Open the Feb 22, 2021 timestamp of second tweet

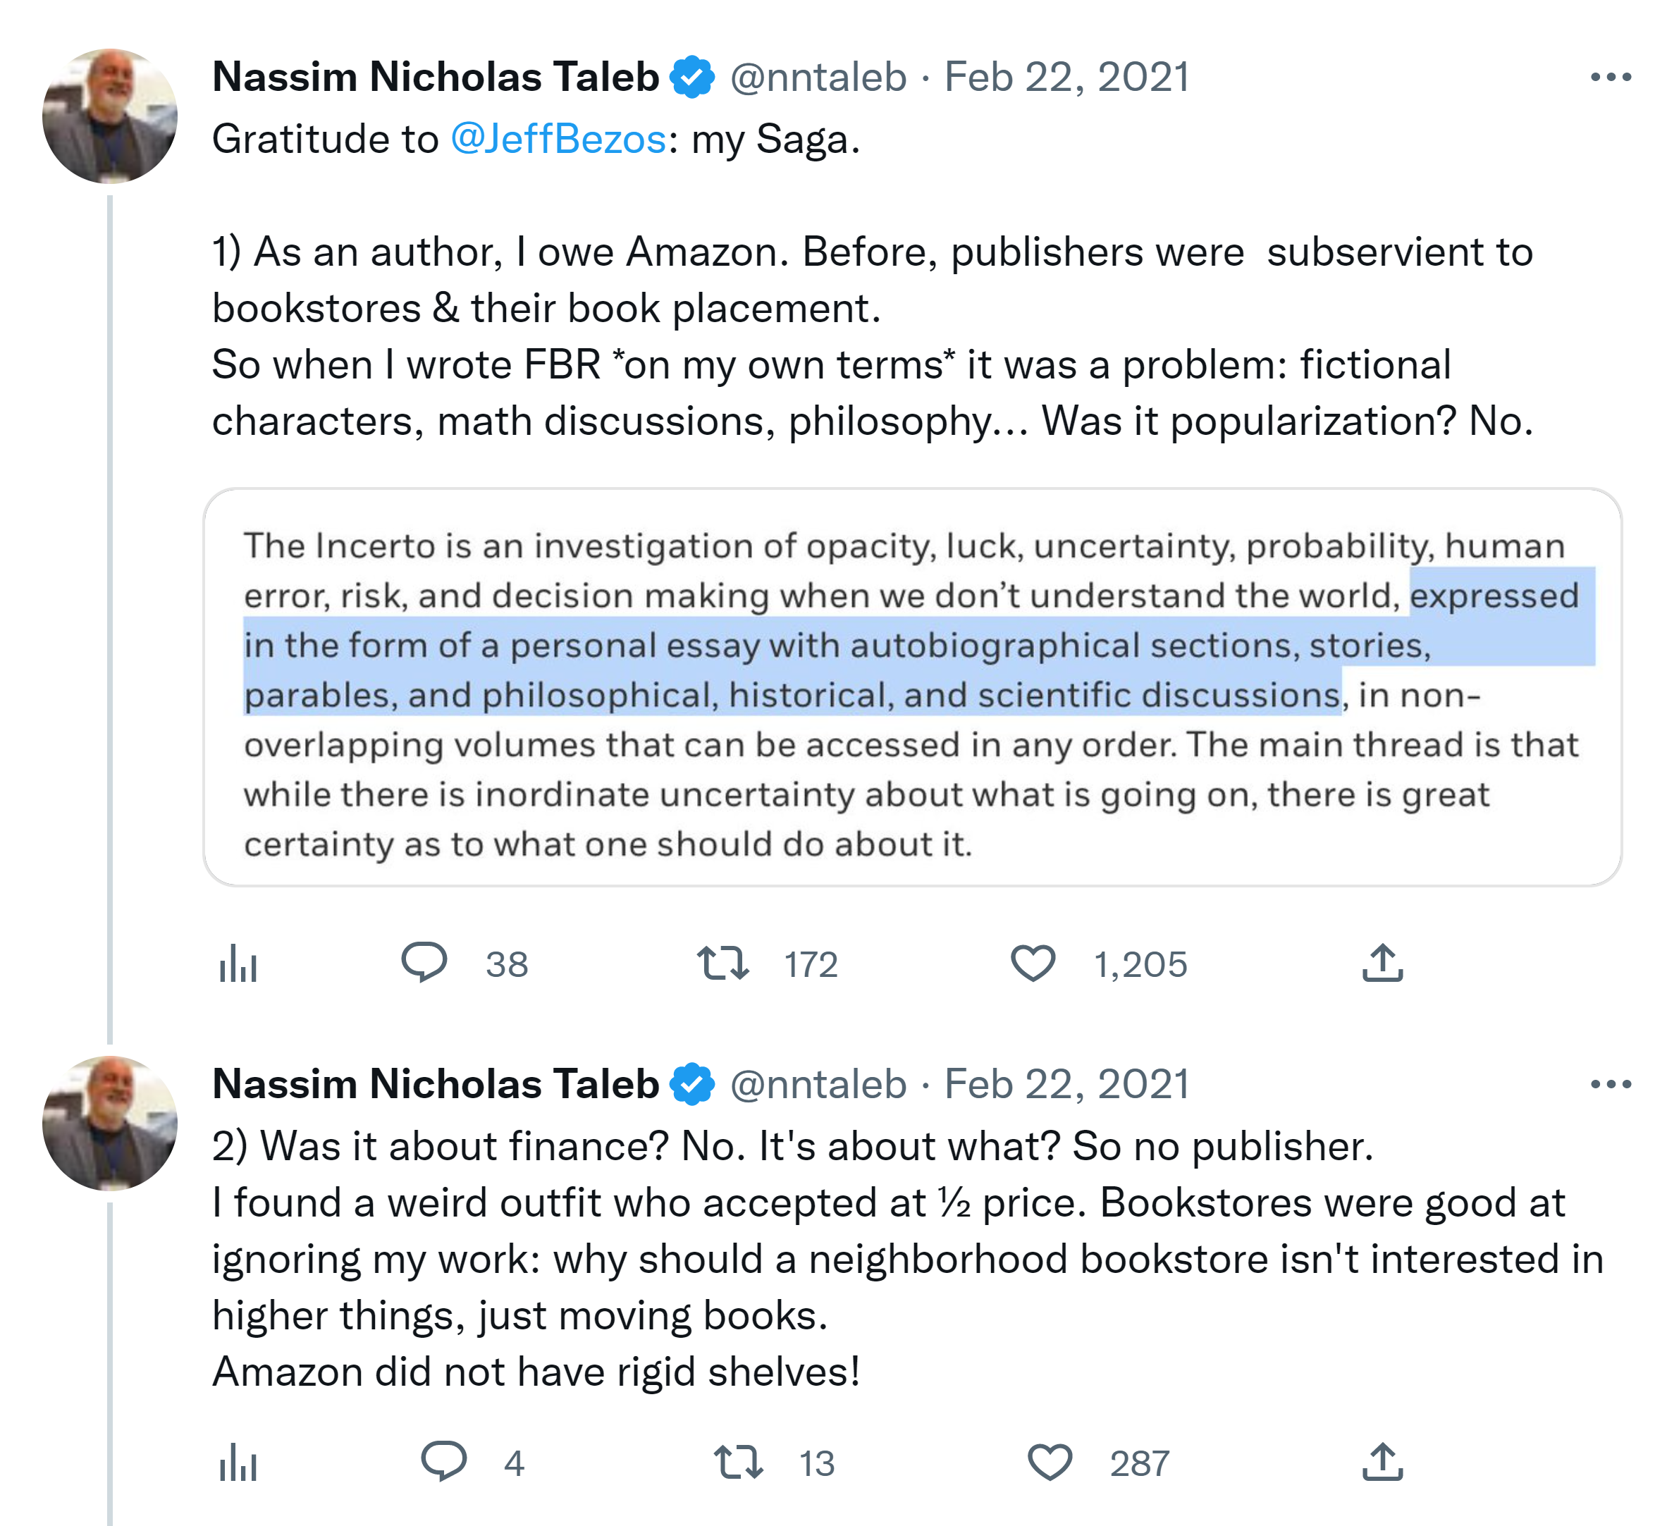tap(1066, 1084)
